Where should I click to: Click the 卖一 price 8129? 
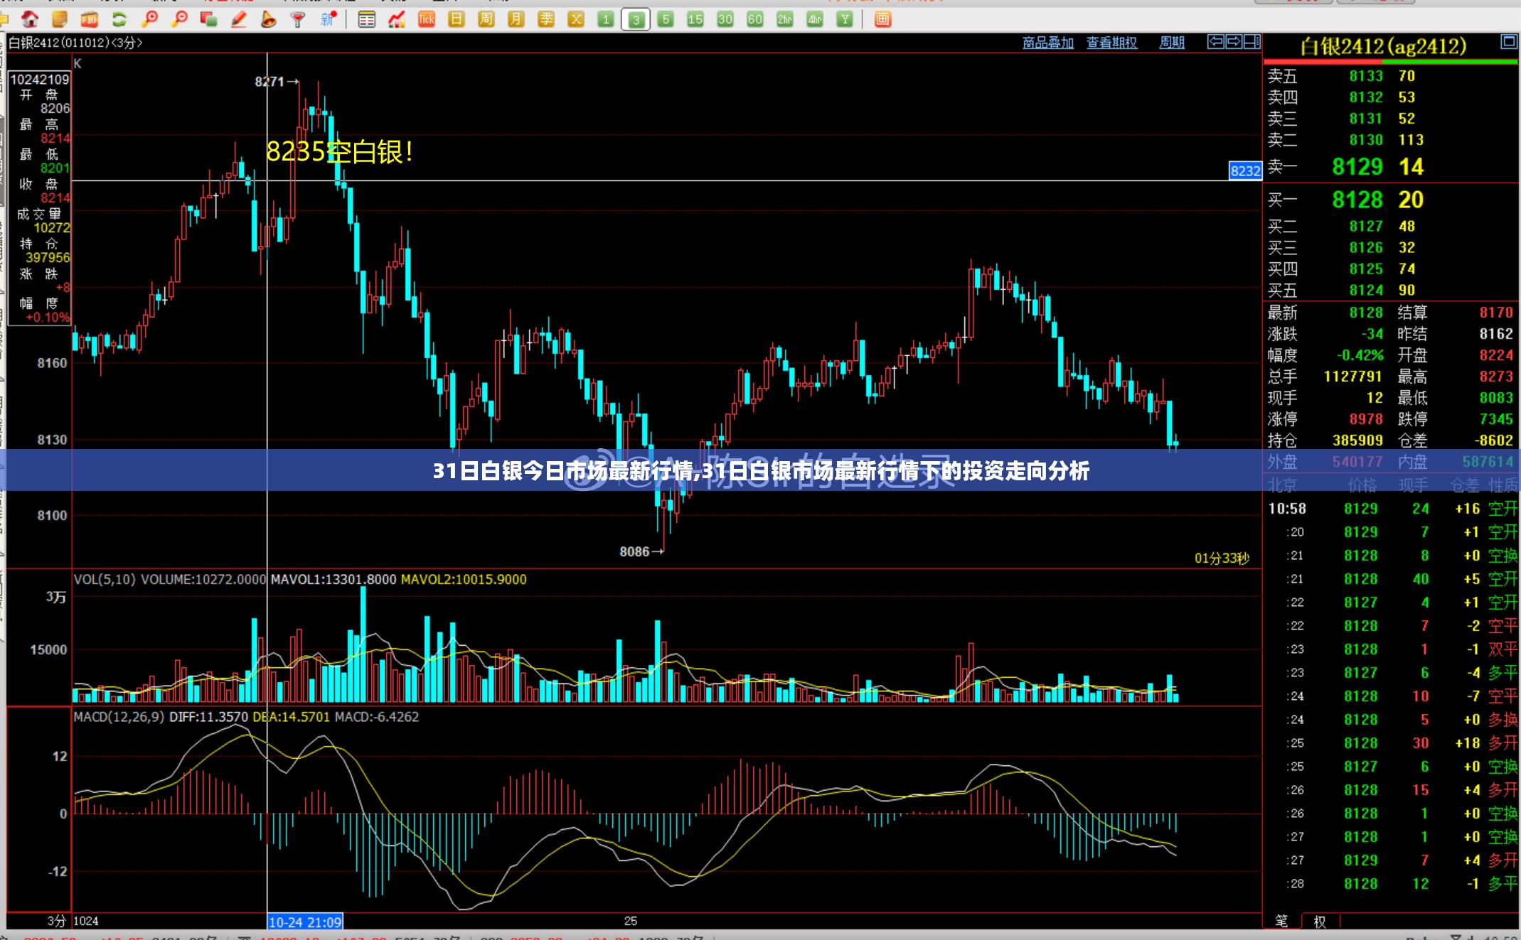1357,167
